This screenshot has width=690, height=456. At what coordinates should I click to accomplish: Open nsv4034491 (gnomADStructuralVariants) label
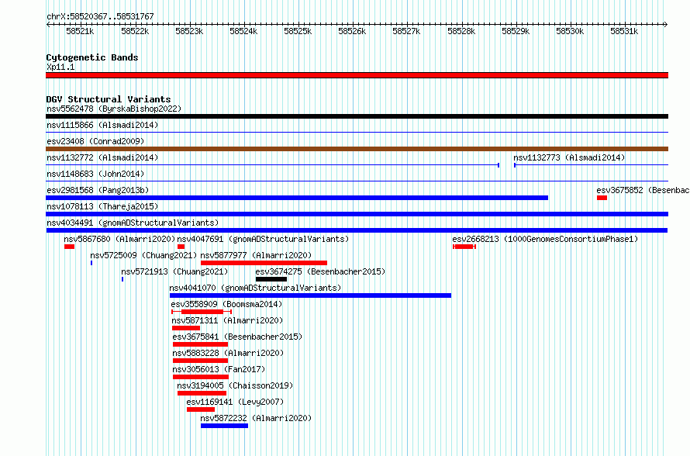(133, 223)
